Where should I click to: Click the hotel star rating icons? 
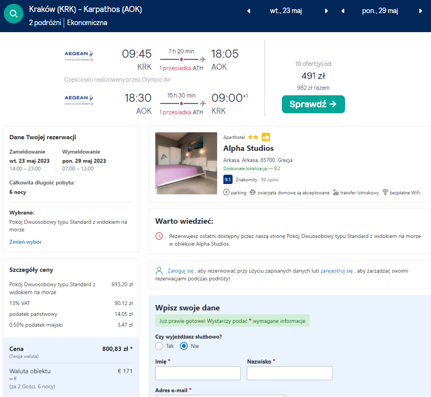[253, 137]
